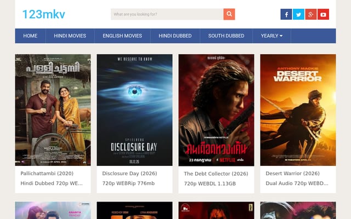Viewport: 351px width, 219px height.
Task: Open the HINDI DUBBED menu item
Action: [x=175, y=36]
